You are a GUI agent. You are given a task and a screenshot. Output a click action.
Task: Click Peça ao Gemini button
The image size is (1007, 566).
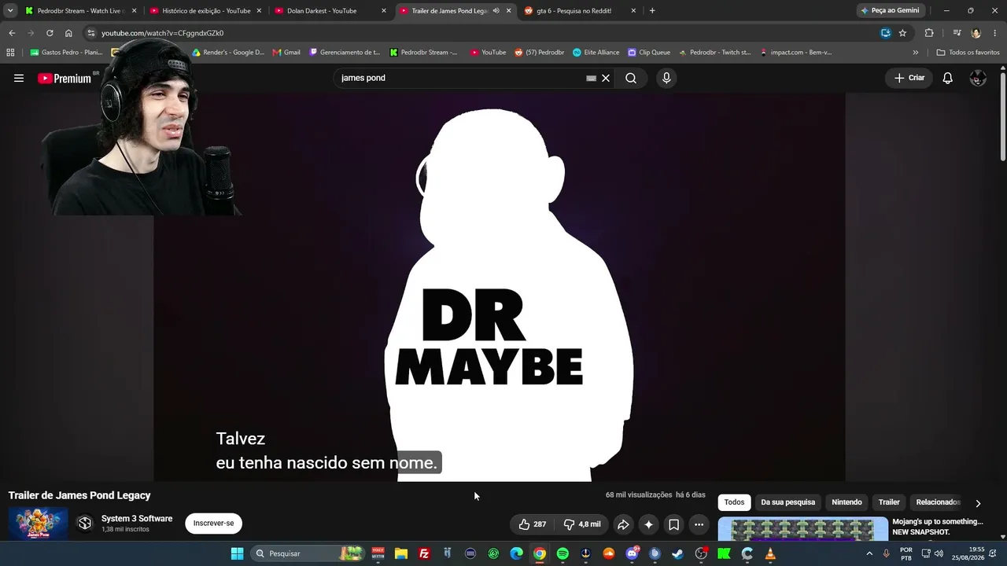[891, 11]
